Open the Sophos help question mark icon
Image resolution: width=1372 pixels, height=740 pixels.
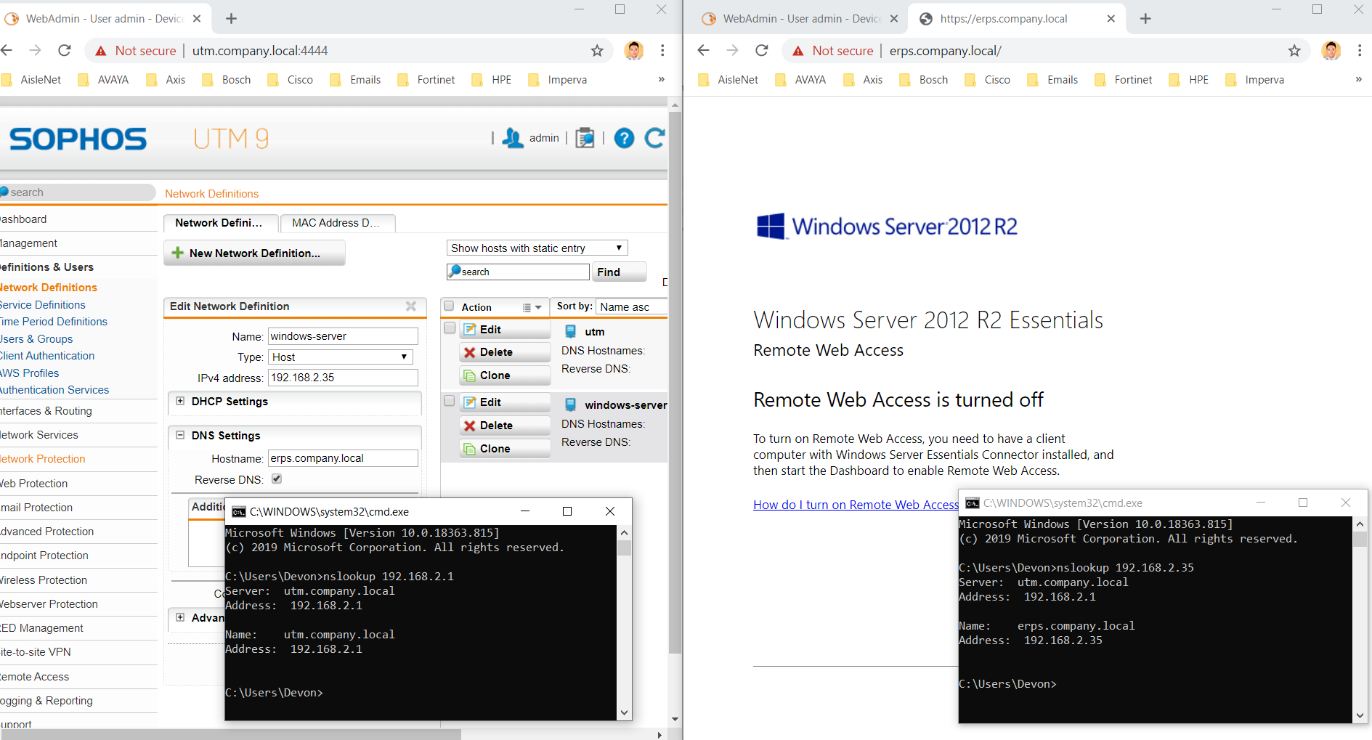tap(624, 138)
